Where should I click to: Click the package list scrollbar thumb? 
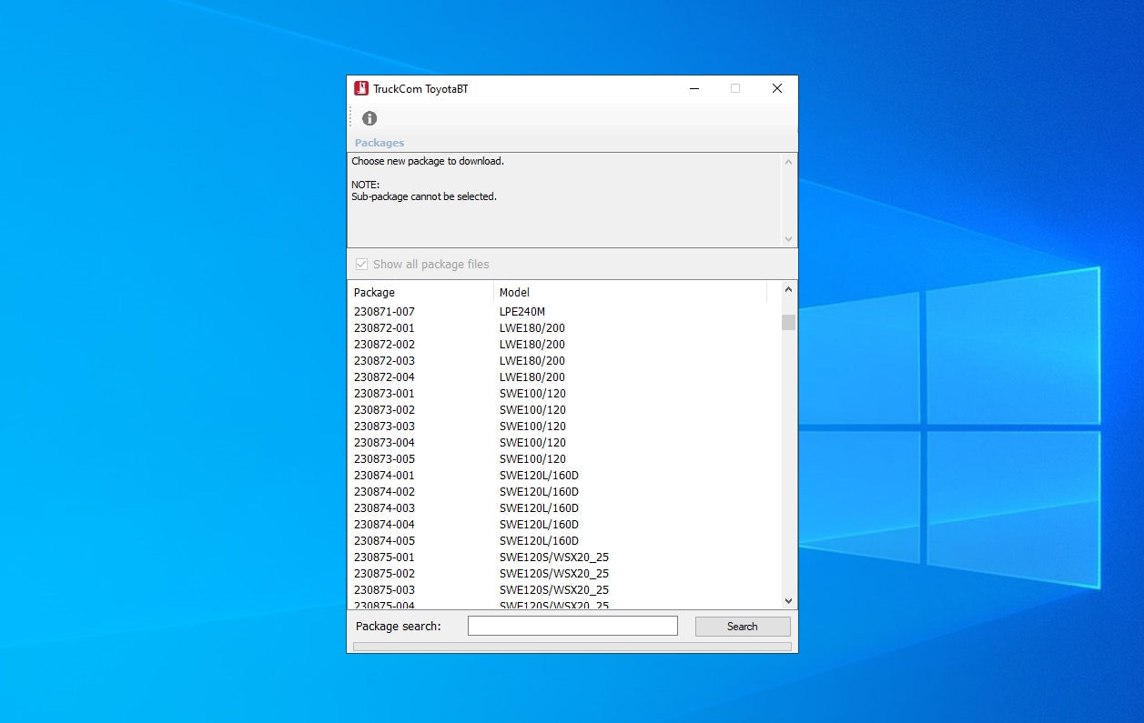pos(789,323)
